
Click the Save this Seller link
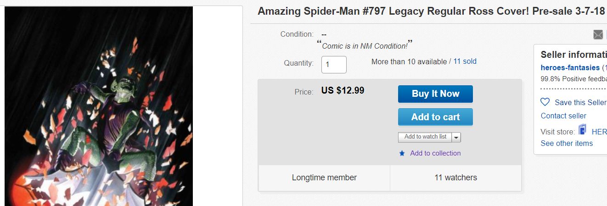point(580,102)
